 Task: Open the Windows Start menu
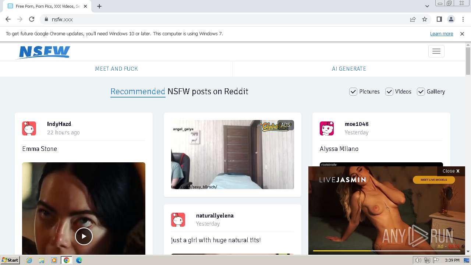click(x=10, y=260)
